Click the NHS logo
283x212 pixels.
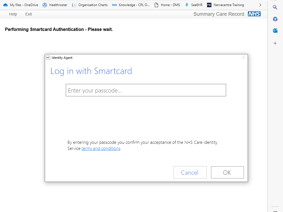pyautogui.click(x=254, y=14)
